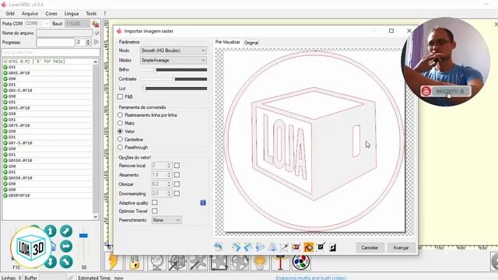The height and width of the screenshot is (280, 498).
Task: Click the color wheel icon in bottom toolbar
Action: click(301, 262)
